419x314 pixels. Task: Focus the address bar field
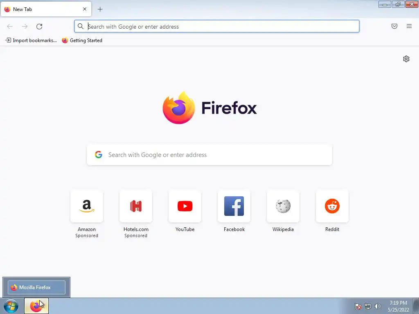tap(217, 26)
